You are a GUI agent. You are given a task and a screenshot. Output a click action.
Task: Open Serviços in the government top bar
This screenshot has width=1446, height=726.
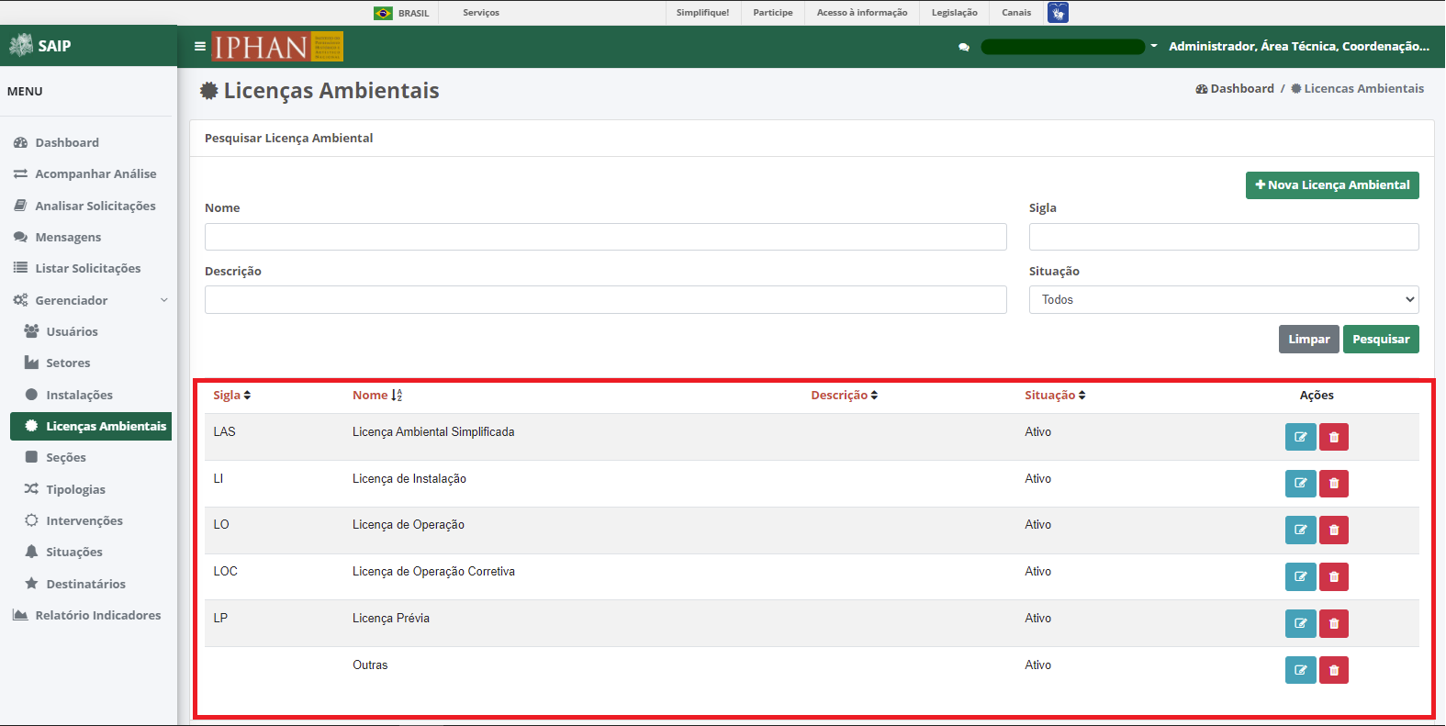[x=481, y=13]
